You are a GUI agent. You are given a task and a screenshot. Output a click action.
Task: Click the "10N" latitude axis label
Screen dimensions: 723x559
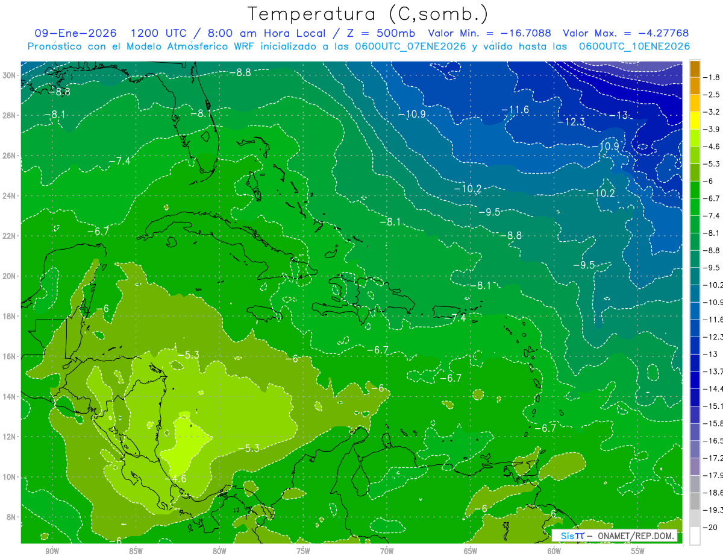click(x=9, y=477)
